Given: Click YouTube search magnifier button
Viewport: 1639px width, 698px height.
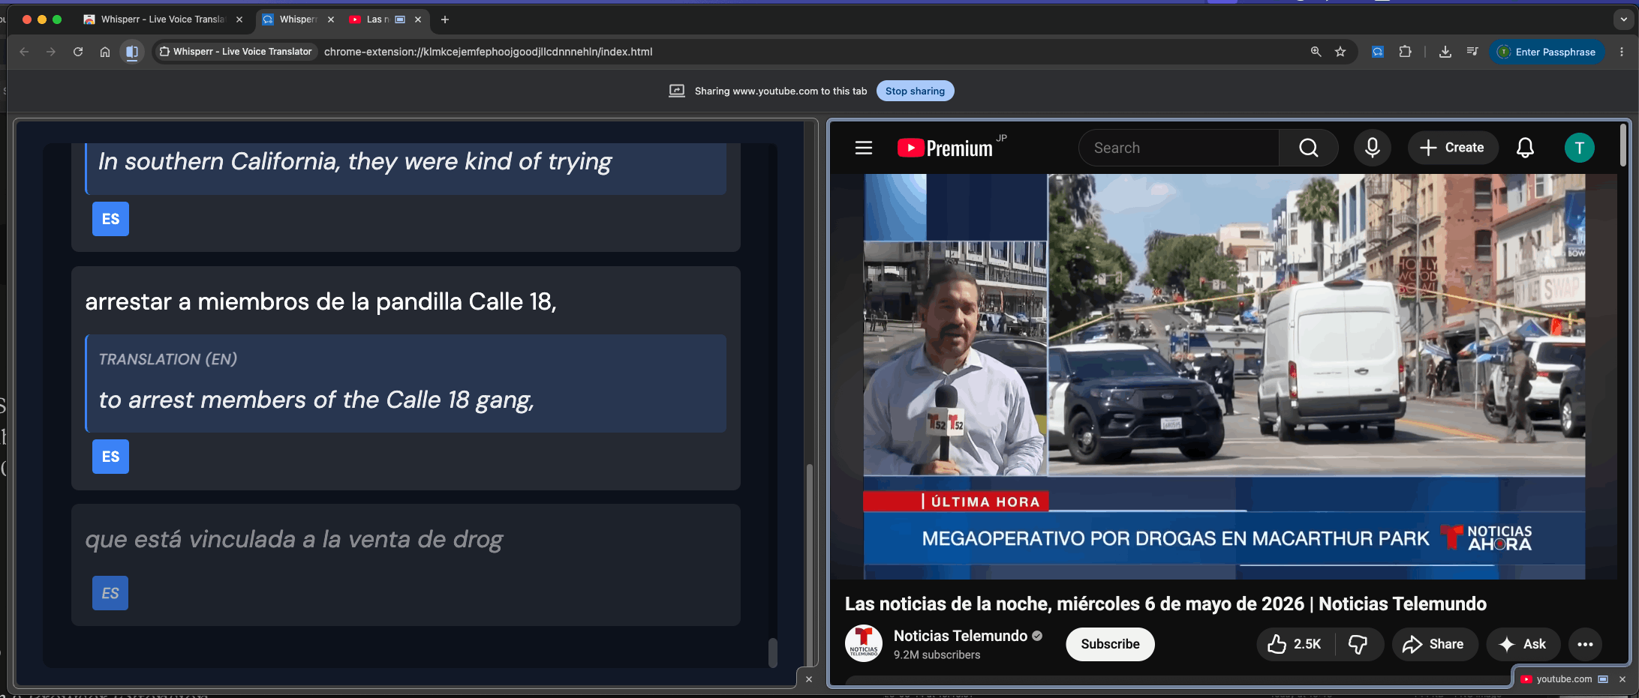Looking at the screenshot, I should (1309, 148).
